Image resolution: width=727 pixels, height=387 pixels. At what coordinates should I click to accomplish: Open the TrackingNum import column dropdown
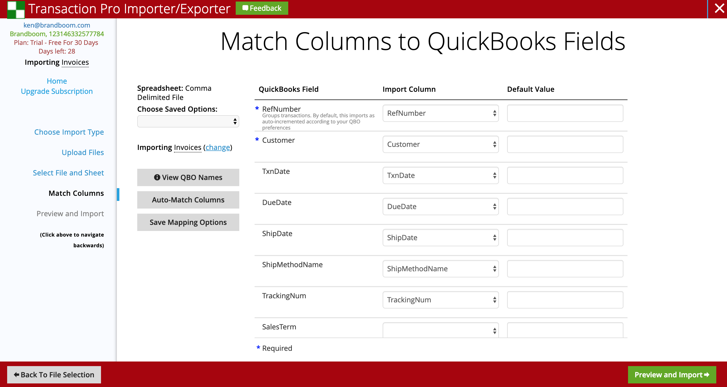tap(441, 300)
